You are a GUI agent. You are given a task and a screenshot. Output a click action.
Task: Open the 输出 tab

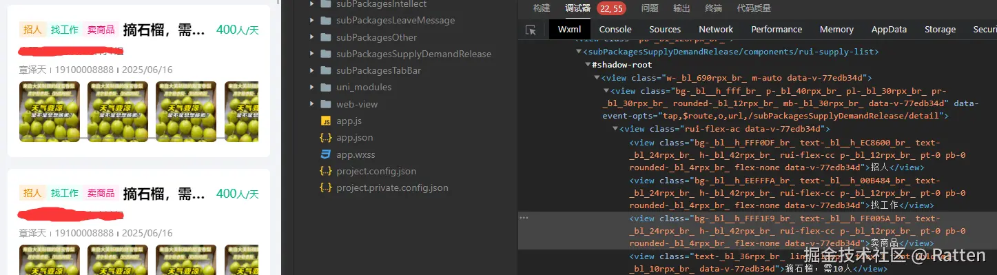(681, 8)
